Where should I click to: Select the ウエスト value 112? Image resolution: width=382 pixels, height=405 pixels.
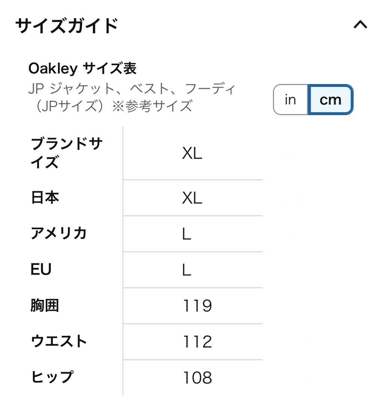198,341
